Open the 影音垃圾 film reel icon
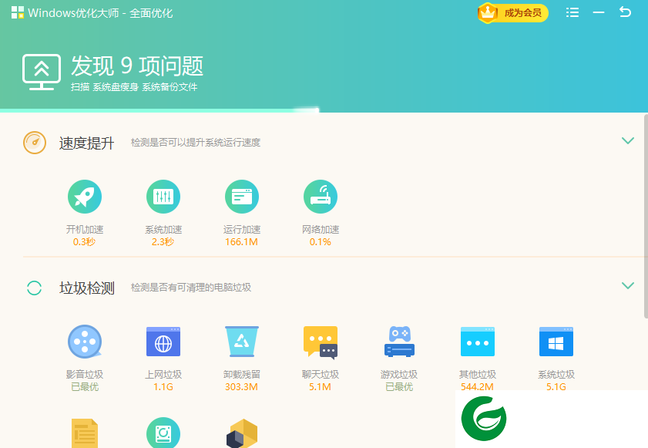Viewport: 648px width, 448px height. point(85,342)
